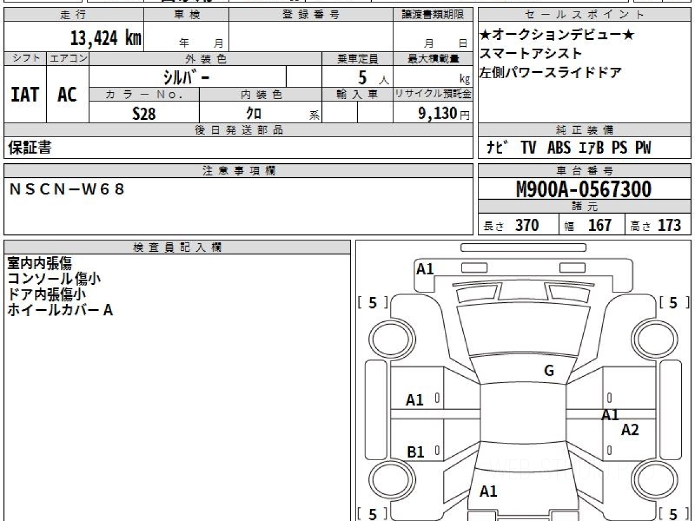Click the A1 mark on the rear hatch

click(x=488, y=491)
